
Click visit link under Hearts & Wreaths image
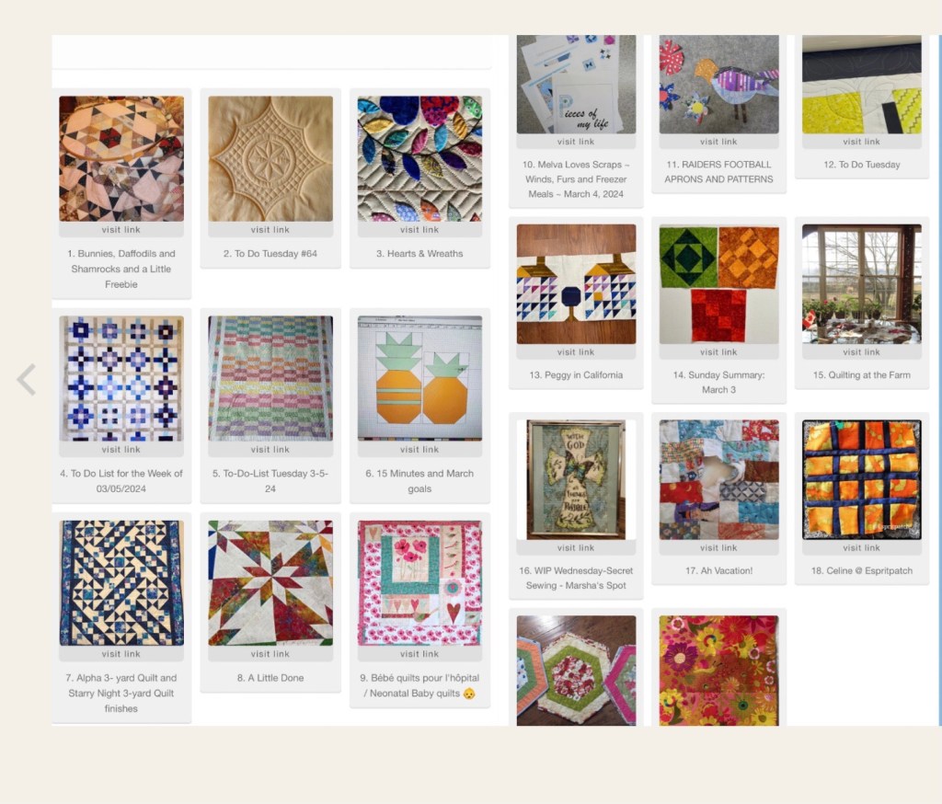point(419,230)
